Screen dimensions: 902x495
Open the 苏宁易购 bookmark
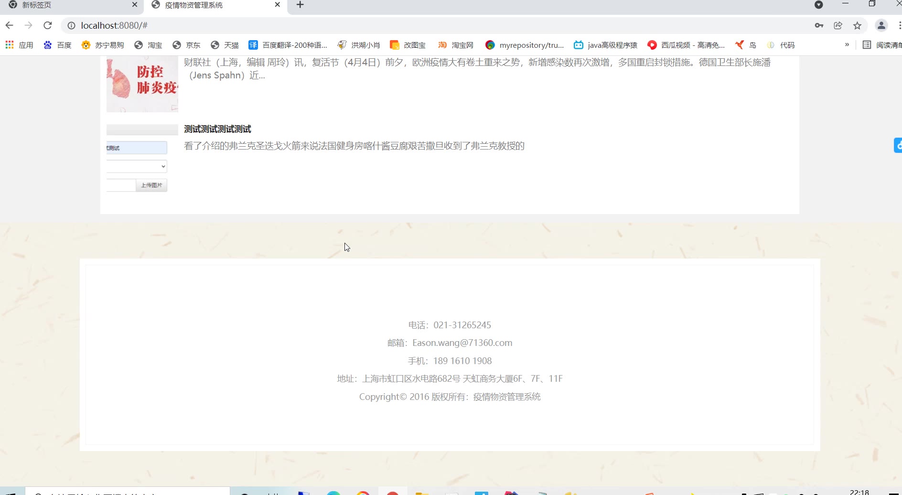(x=103, y=45)
